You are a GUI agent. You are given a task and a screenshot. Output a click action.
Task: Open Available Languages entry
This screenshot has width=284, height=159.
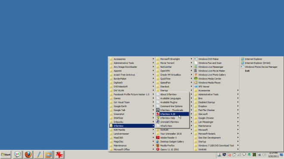(172, 99)
